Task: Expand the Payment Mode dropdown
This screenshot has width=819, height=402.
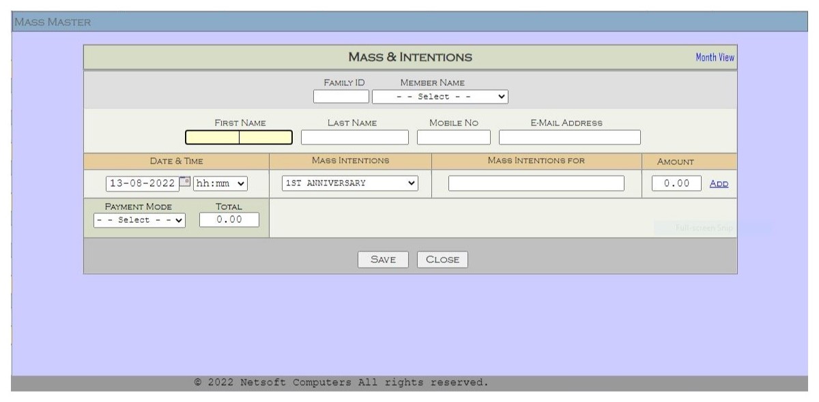Action: point(139,220)
